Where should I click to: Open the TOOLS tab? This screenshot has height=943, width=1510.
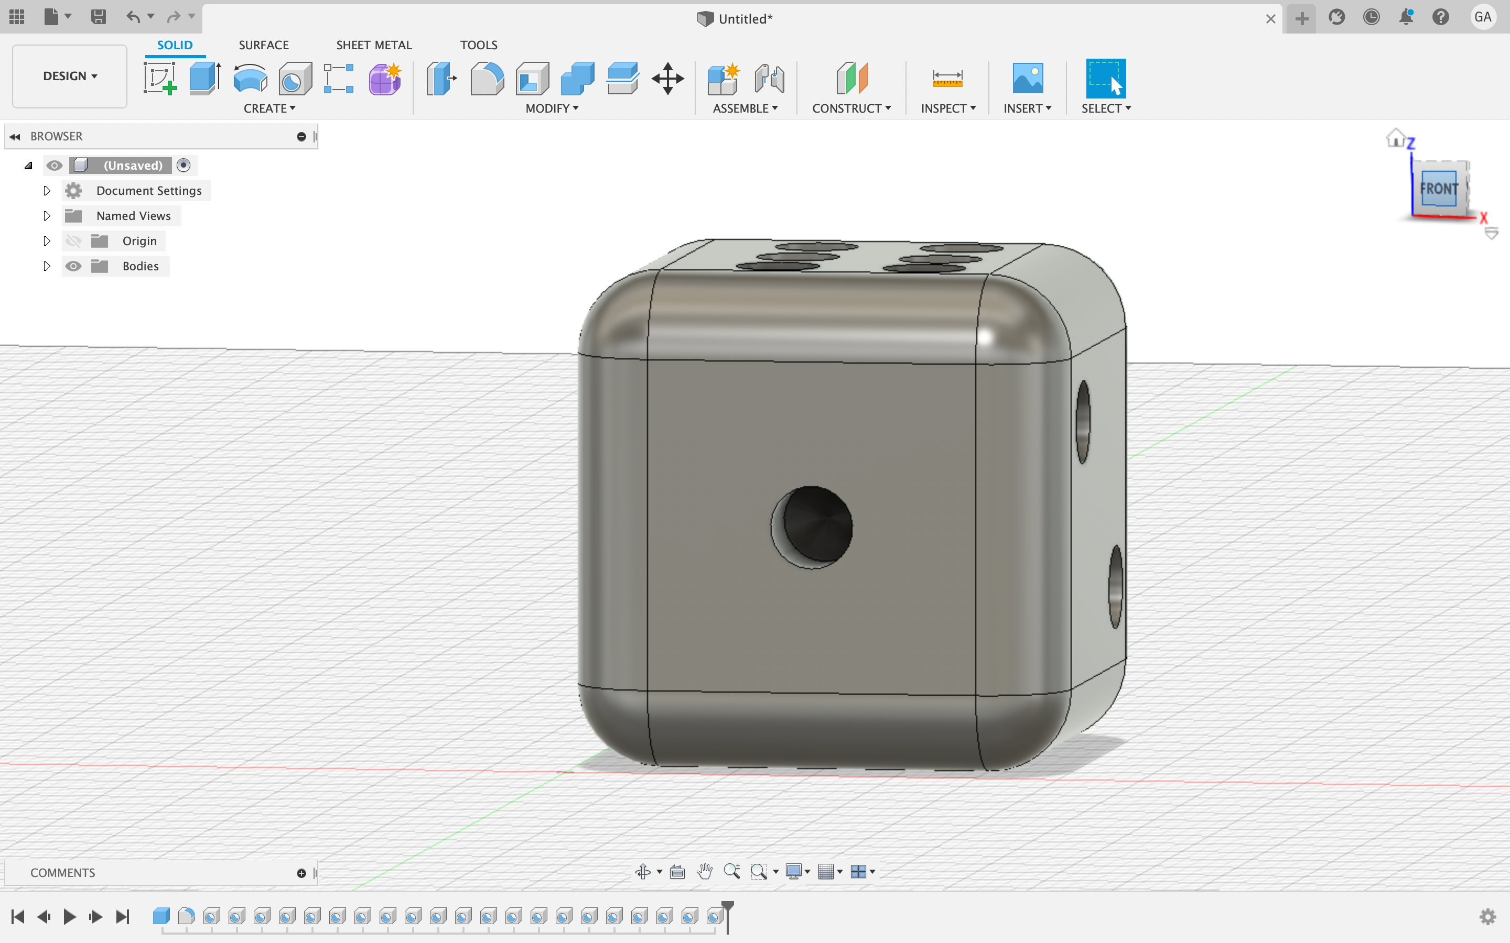pos(479,45)
